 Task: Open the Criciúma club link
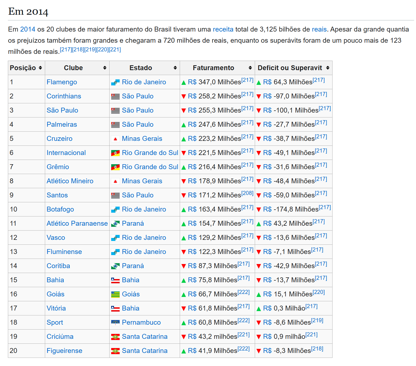tap(60, 337)
